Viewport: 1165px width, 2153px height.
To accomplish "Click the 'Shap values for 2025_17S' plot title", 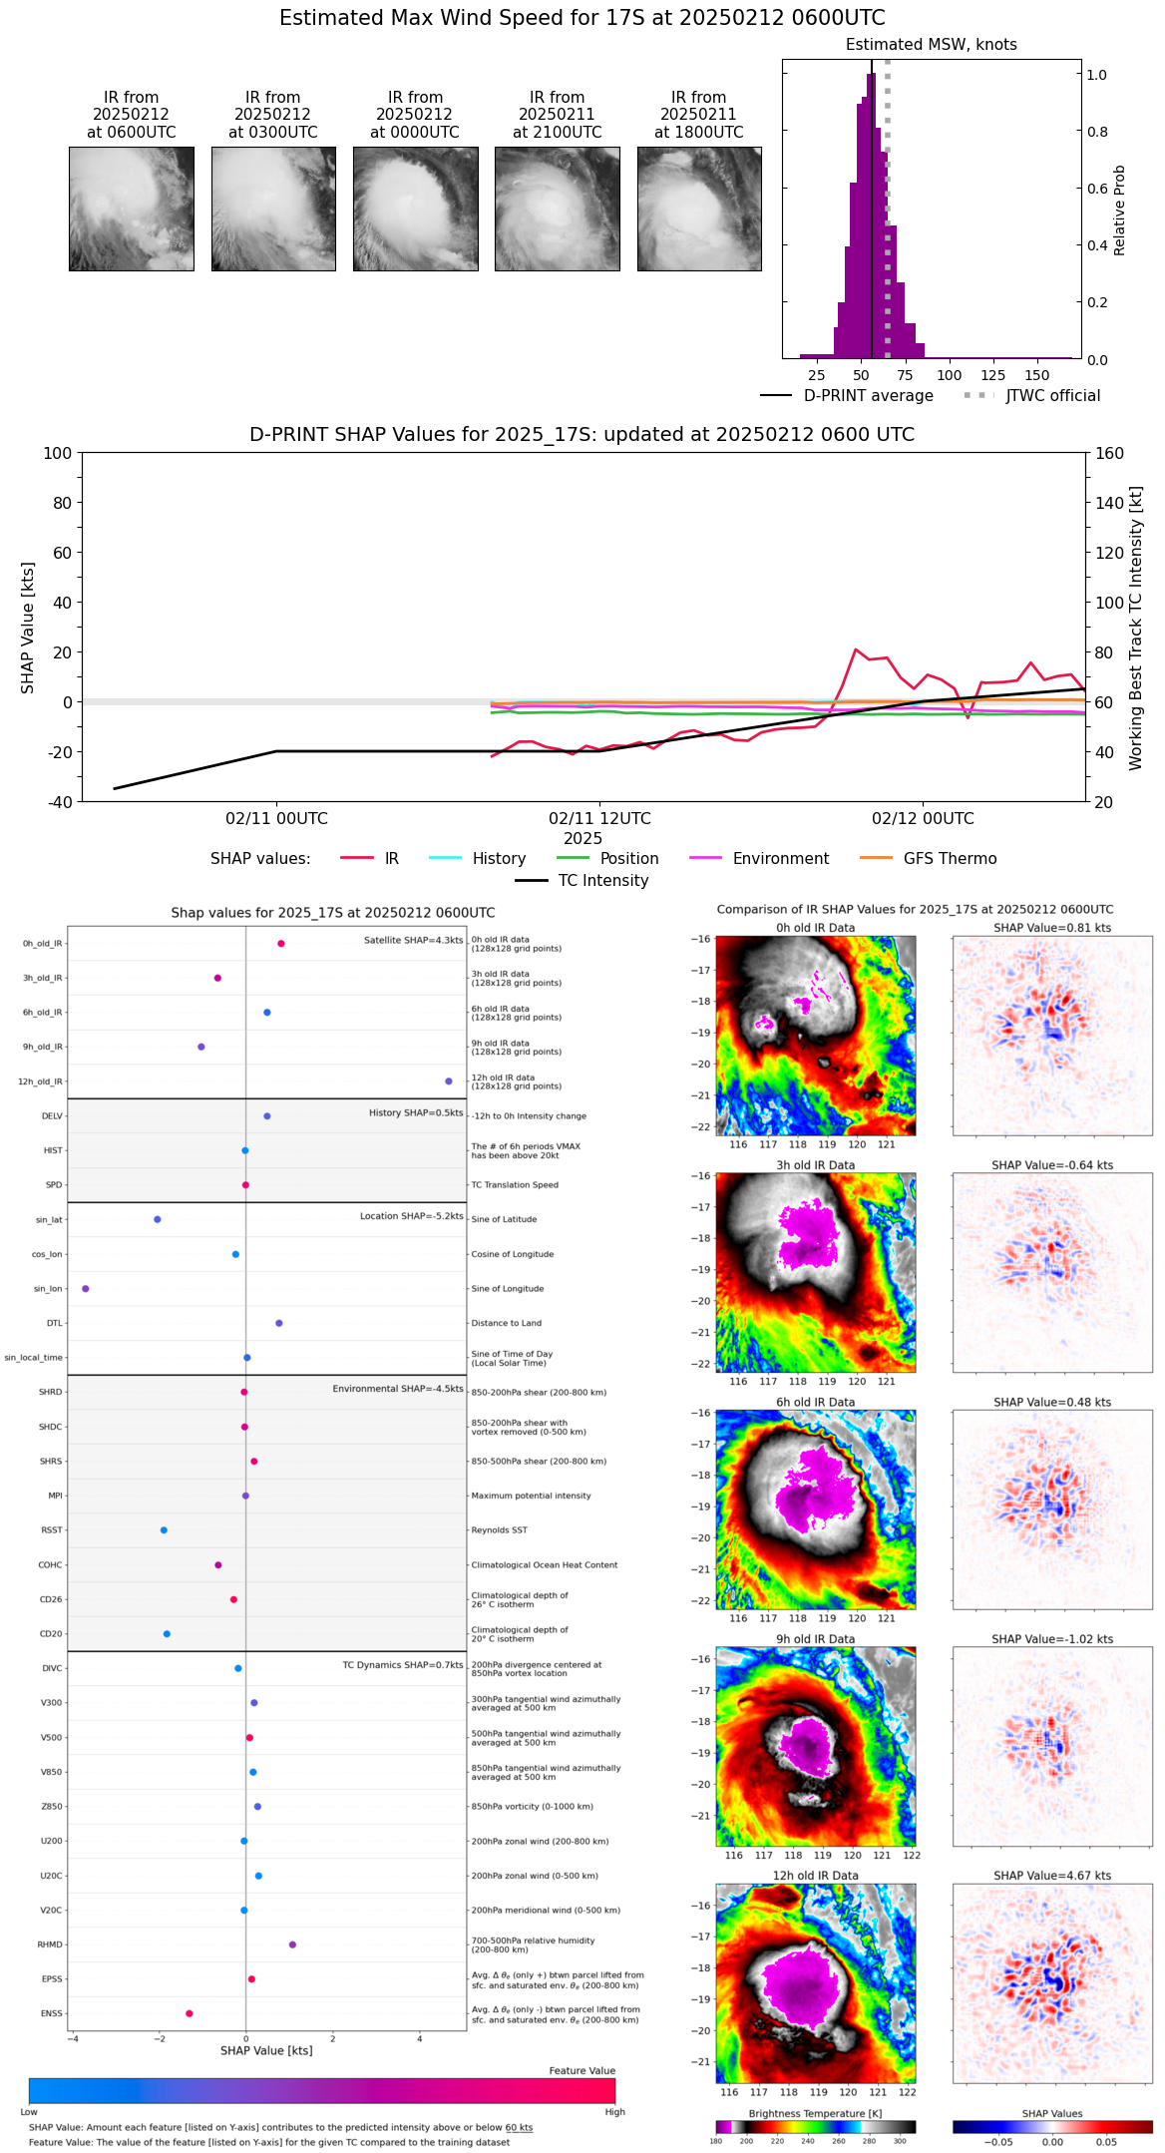I will tap(333, 913).
